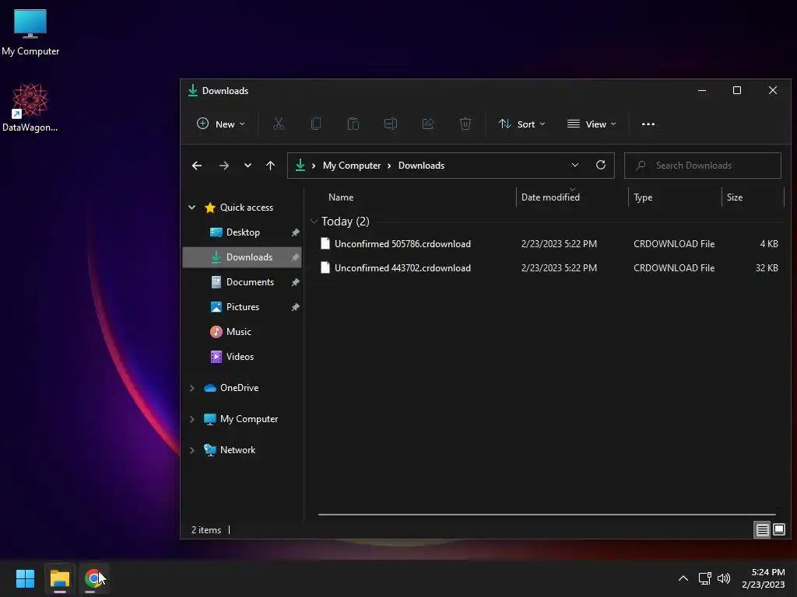The image size is (797, 597).
Task: Open the See more ellipsis menu
Action: tap(648, 124)
